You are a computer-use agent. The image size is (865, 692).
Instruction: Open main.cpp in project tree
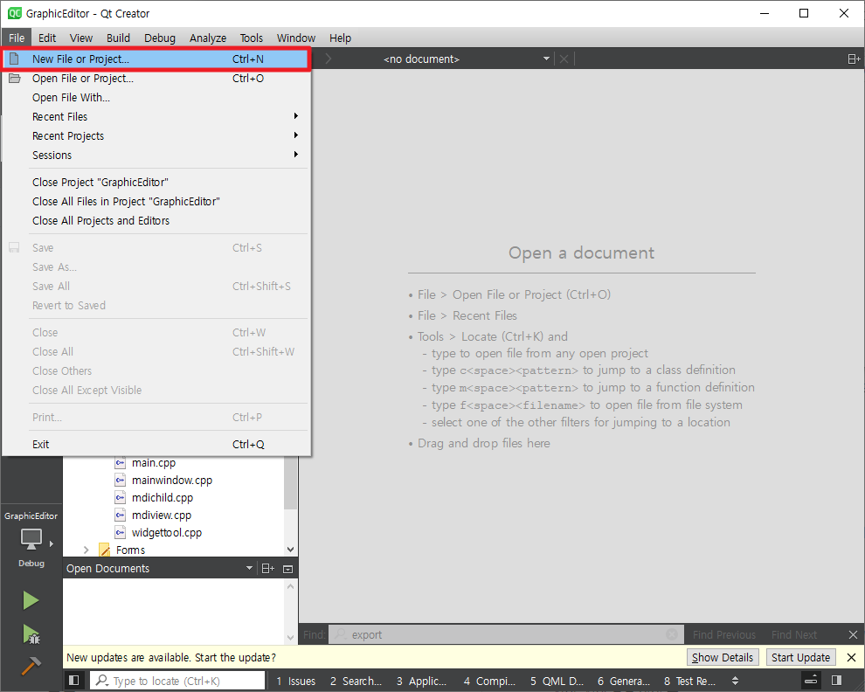(154, 463)
